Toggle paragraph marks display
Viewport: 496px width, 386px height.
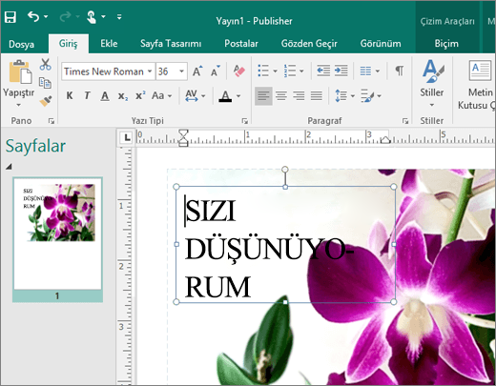pos(400,71)
